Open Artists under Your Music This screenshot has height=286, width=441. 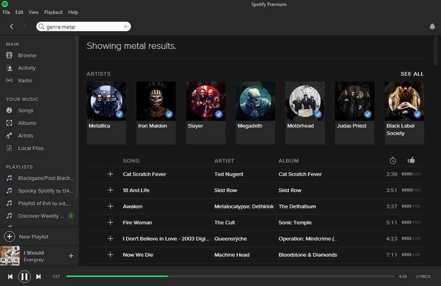point(25,135)
